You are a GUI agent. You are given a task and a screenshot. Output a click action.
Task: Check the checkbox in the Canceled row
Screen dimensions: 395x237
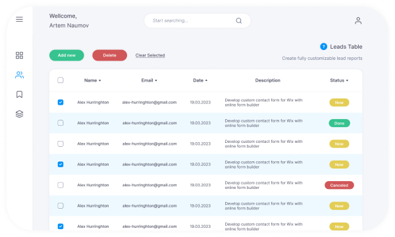(x=61, y=185)
